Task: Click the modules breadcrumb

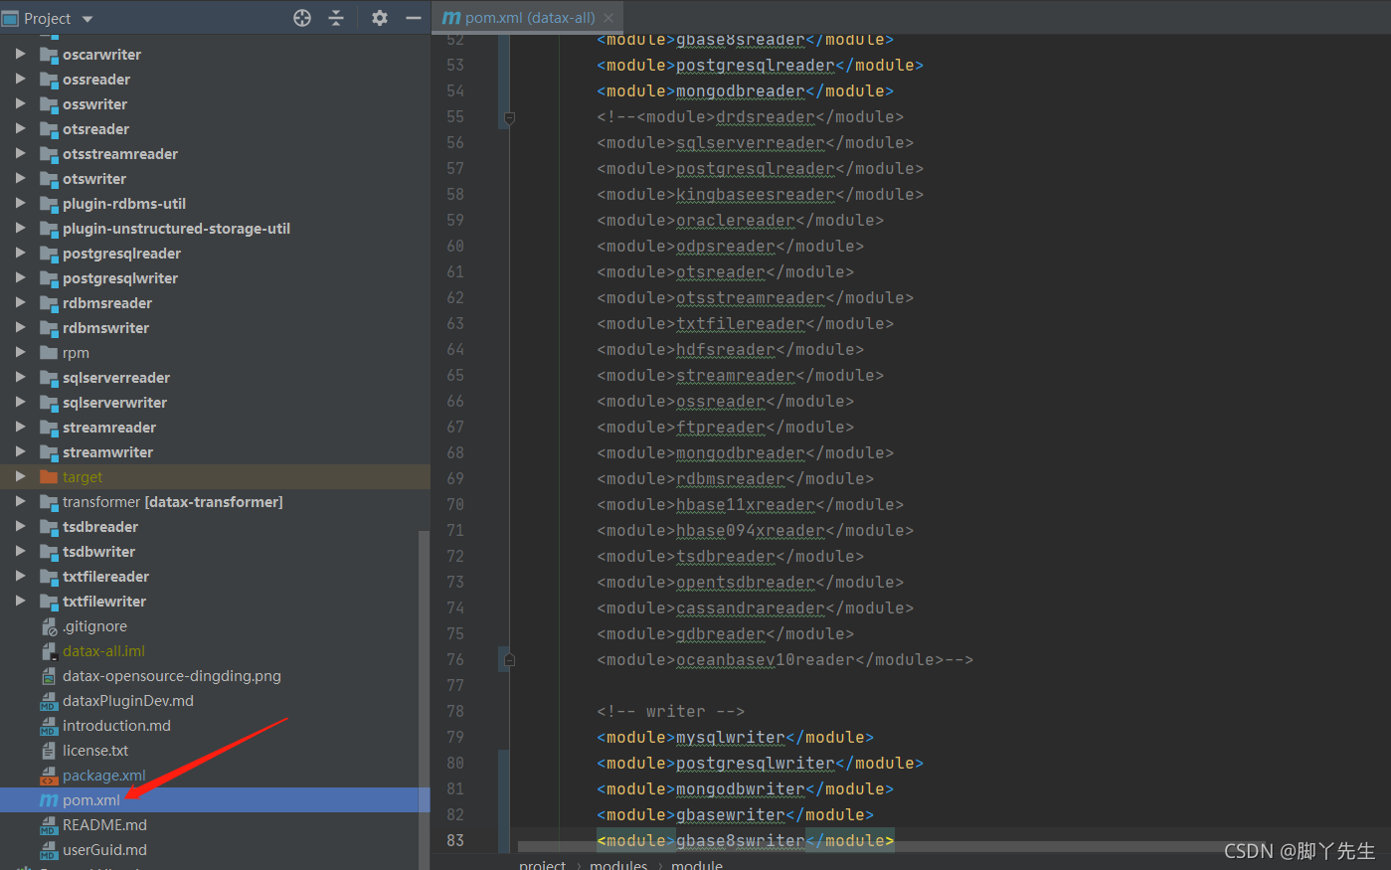Action: click(x=618, y=864)
